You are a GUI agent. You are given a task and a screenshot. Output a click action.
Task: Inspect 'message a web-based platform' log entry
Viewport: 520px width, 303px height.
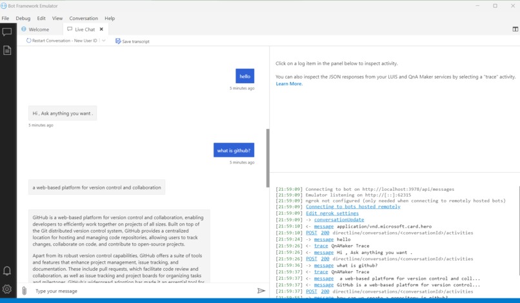tap(324, 279)
